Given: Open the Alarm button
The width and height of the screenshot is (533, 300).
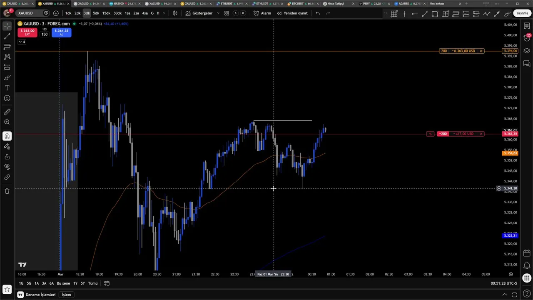Looking at the screenshot, I should 262,13.
